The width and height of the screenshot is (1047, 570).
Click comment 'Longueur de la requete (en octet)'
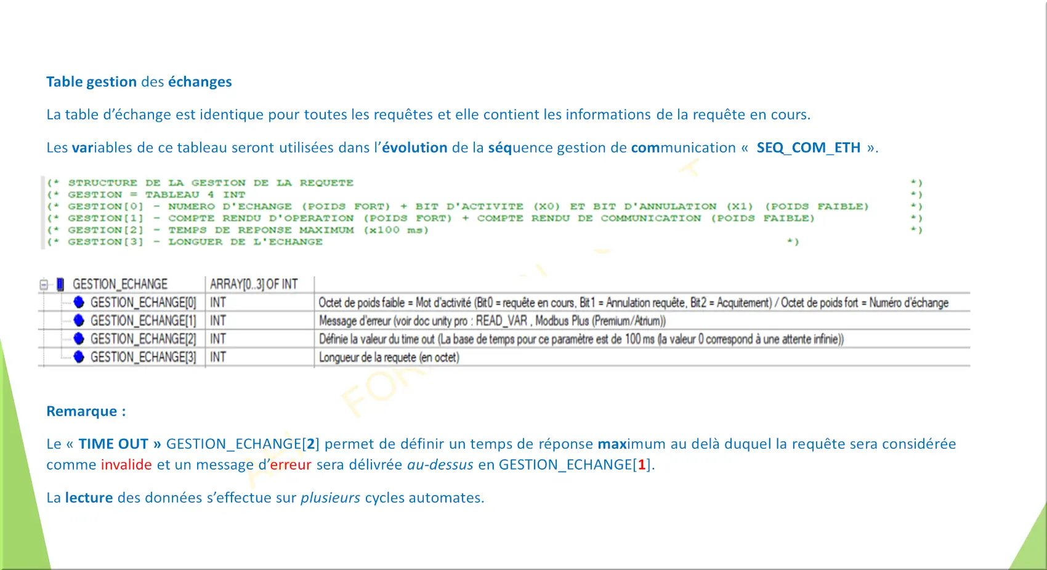click(x=389, y=357)
